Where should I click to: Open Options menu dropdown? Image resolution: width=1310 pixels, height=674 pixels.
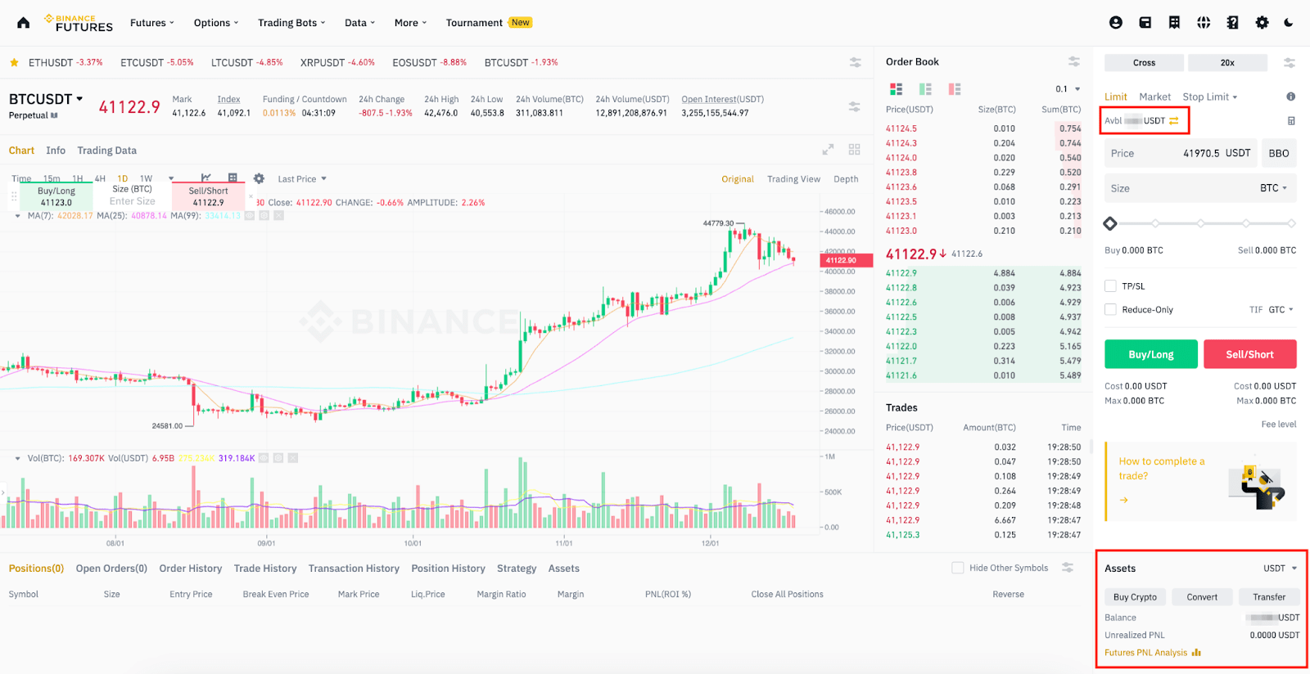216,23
